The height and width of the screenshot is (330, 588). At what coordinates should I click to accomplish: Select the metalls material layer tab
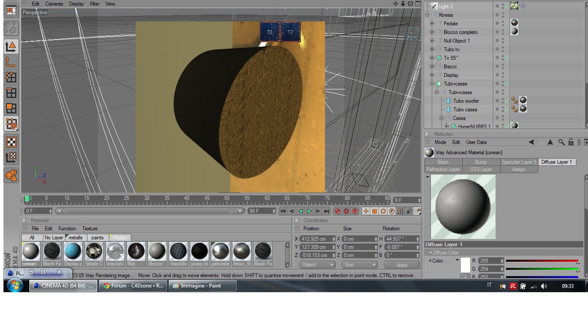[x=75, y=238]
